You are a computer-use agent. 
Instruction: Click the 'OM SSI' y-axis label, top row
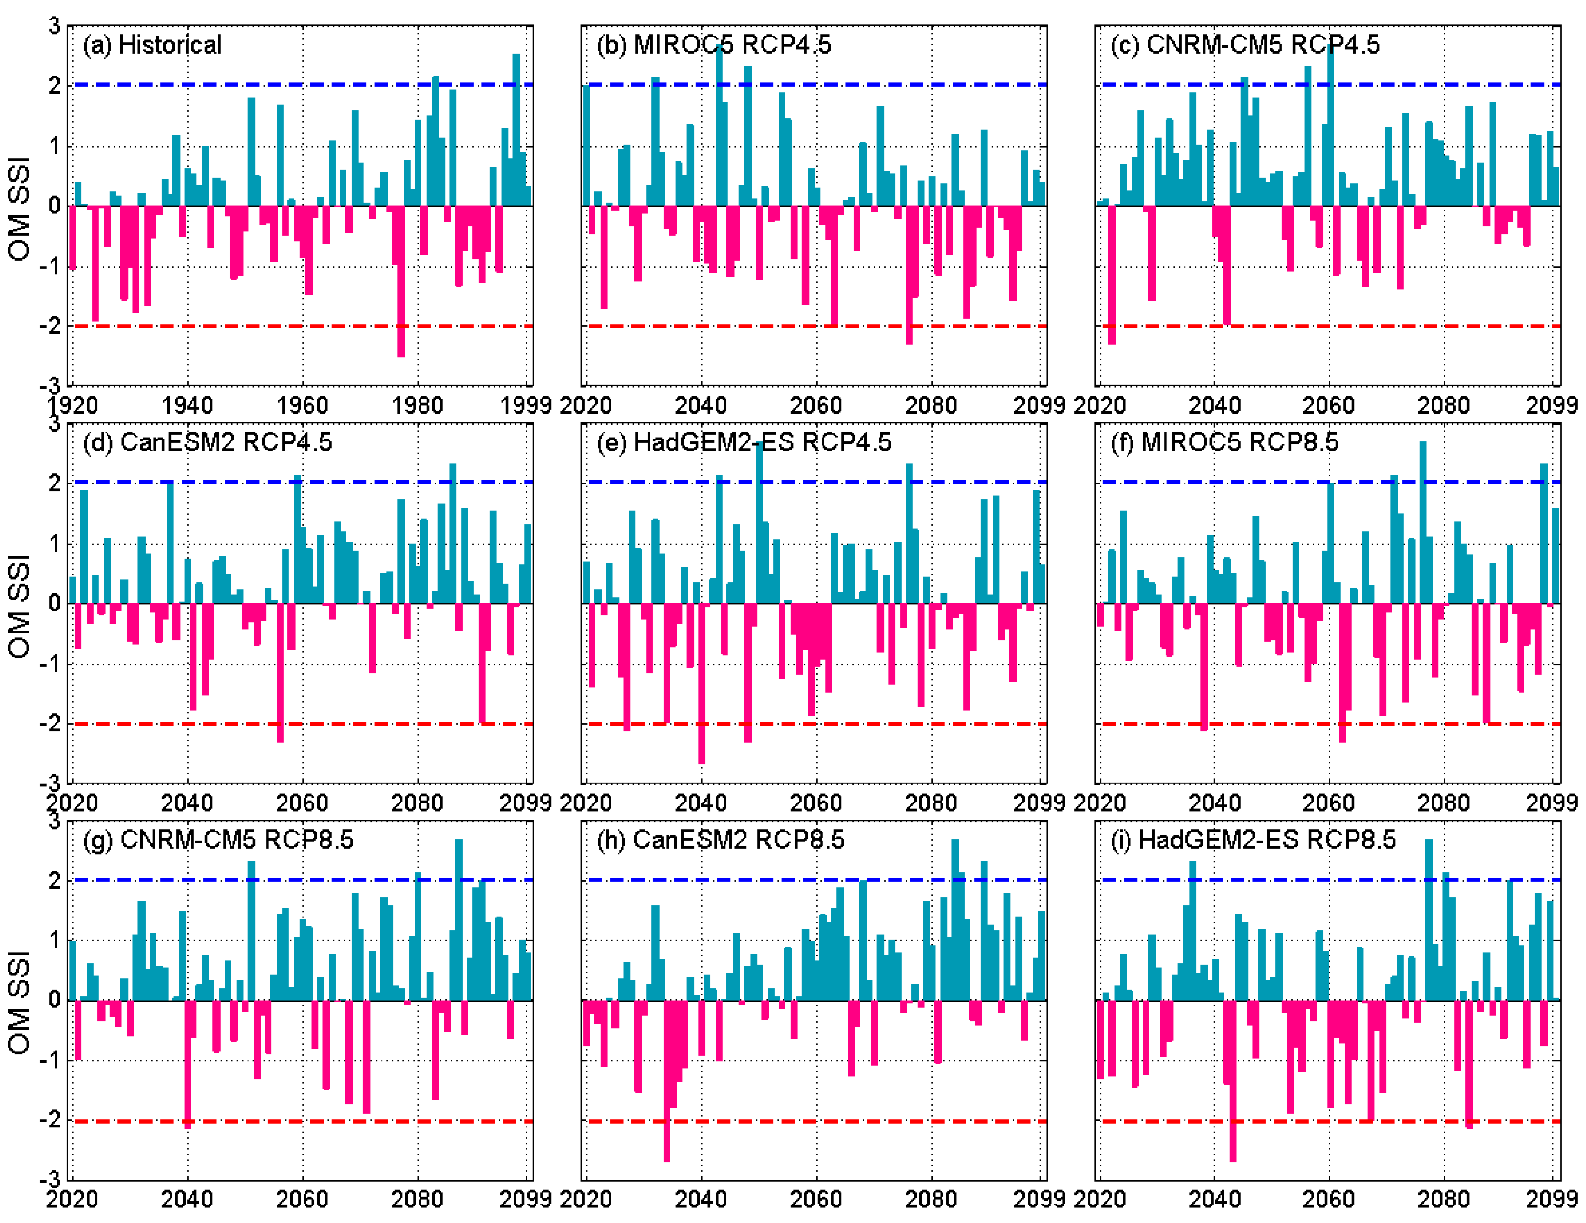tap(19, 209)
